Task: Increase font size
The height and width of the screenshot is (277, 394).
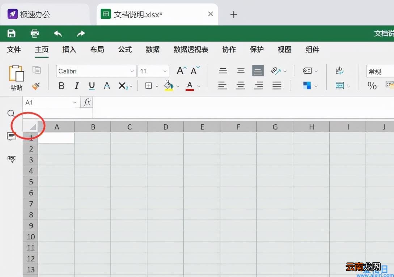Action: click(x=181, y=71)
